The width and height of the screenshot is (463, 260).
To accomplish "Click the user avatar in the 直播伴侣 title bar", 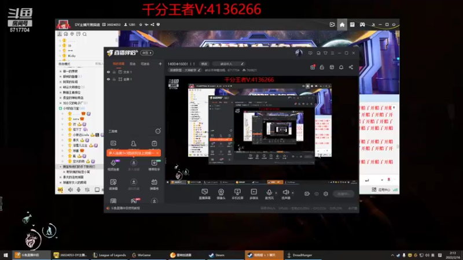I will click(299, 53).
